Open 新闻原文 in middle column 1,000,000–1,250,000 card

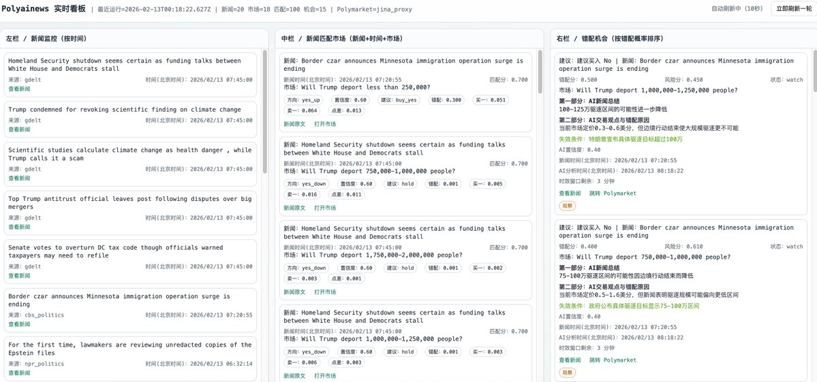pos(294,376)
